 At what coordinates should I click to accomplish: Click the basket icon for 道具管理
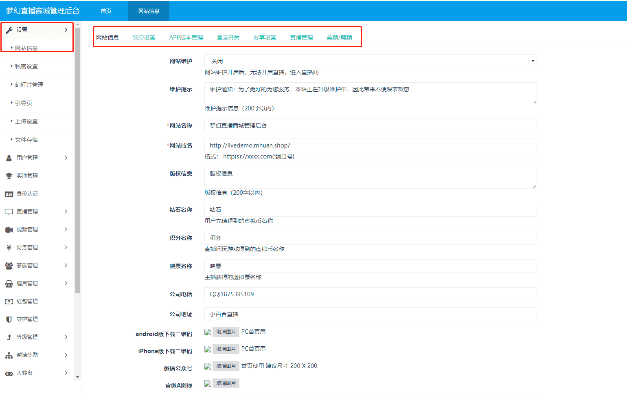tap(9, 284)
